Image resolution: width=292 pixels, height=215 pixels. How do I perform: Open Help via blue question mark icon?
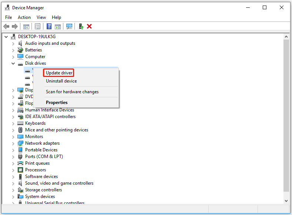pyautogui.click(x=49, y=26)
